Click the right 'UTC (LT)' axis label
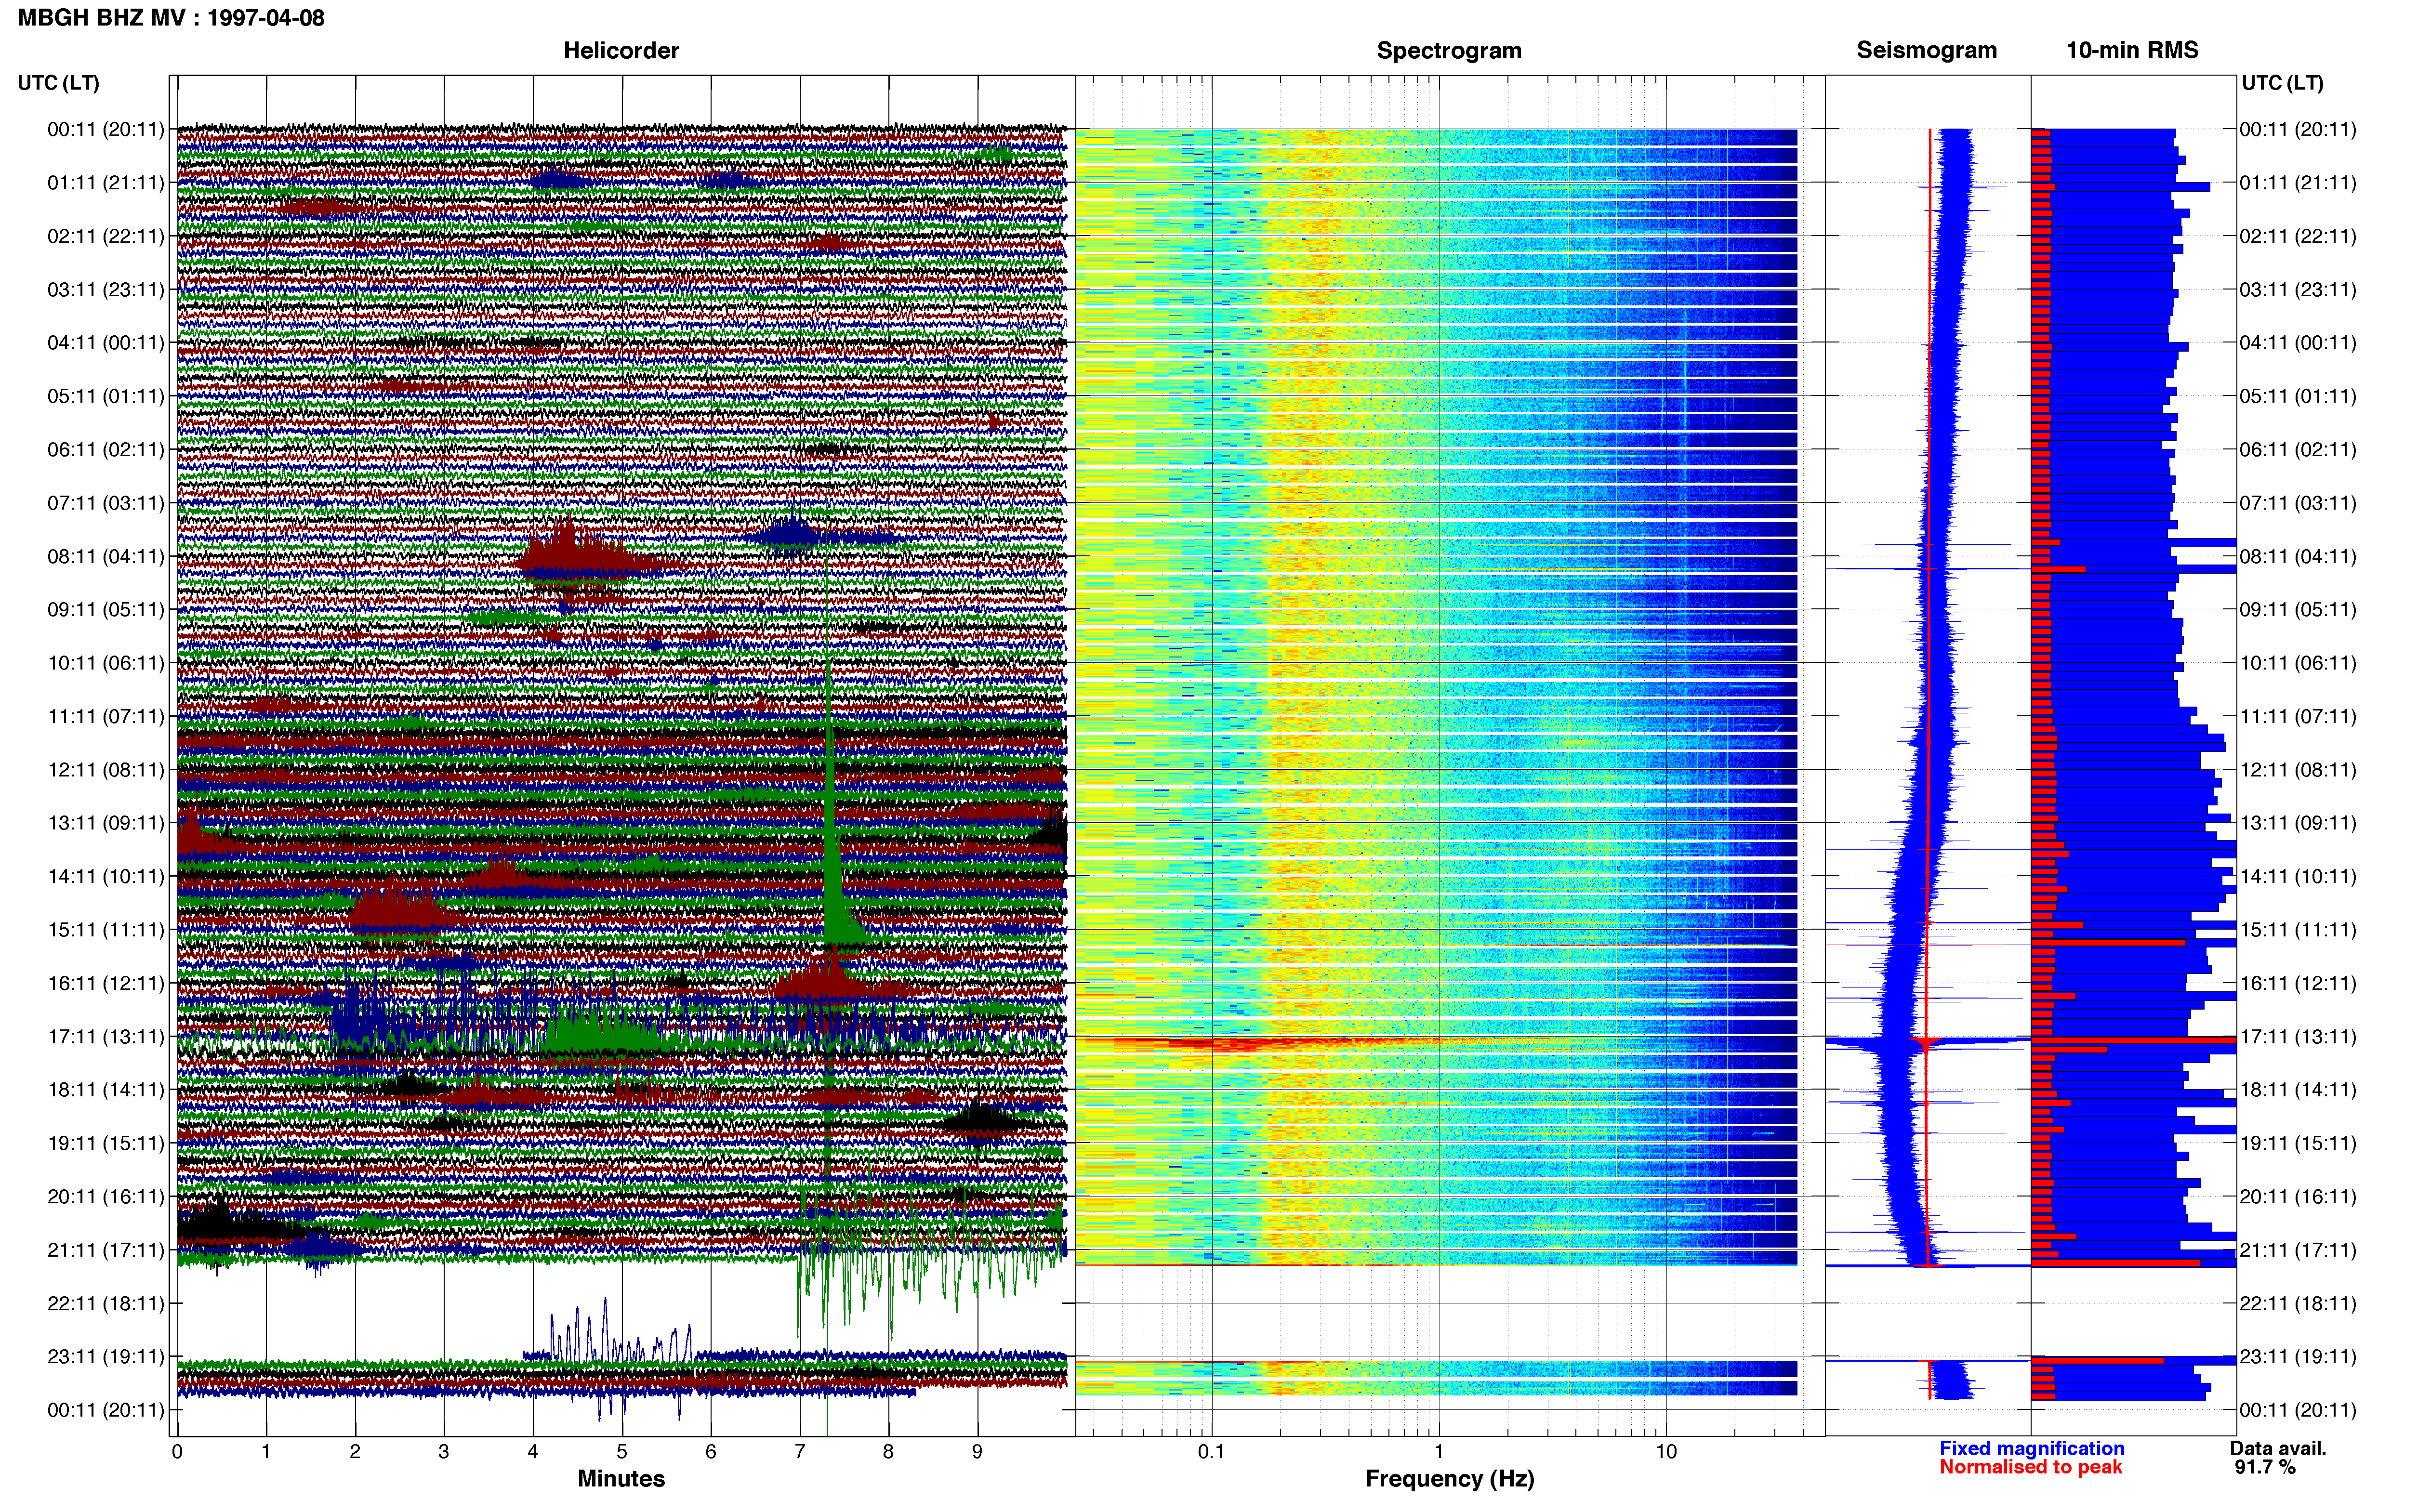Screen dimensions: 2418x1512 2282,83
